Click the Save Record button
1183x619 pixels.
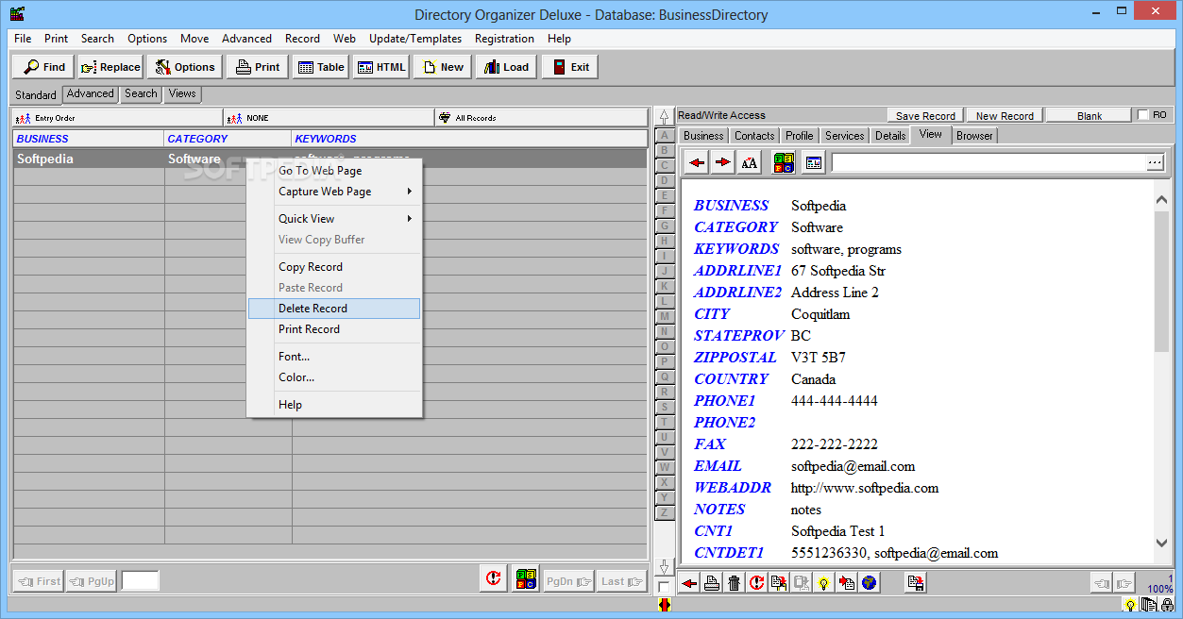click(x=925, y=116)
